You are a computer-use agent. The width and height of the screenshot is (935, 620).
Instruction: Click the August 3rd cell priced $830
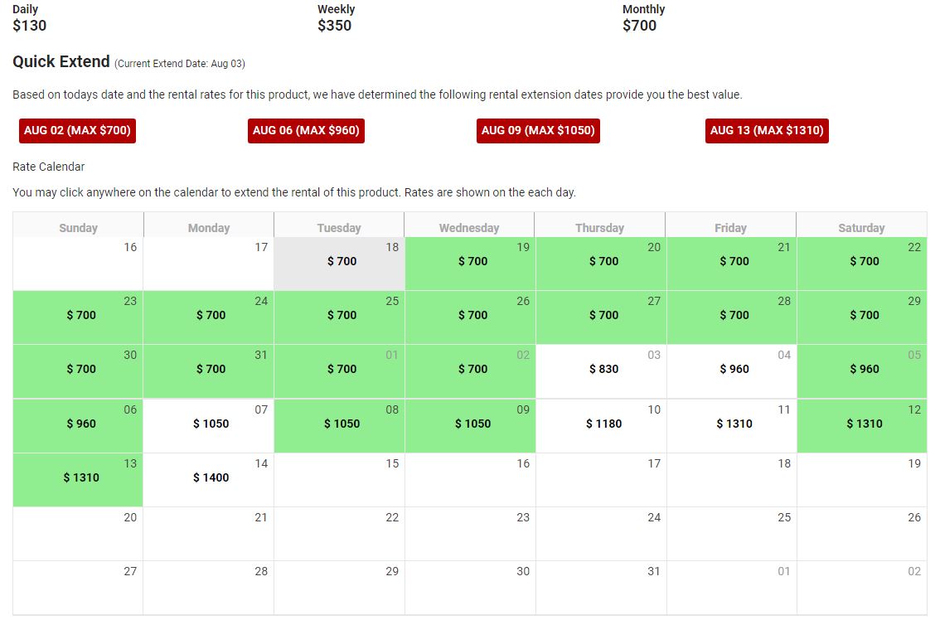click(599, 371)
